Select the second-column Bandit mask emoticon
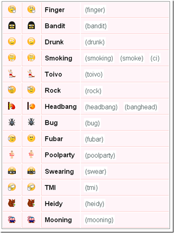The image size is (174, 233). click(x=31, y=25)
